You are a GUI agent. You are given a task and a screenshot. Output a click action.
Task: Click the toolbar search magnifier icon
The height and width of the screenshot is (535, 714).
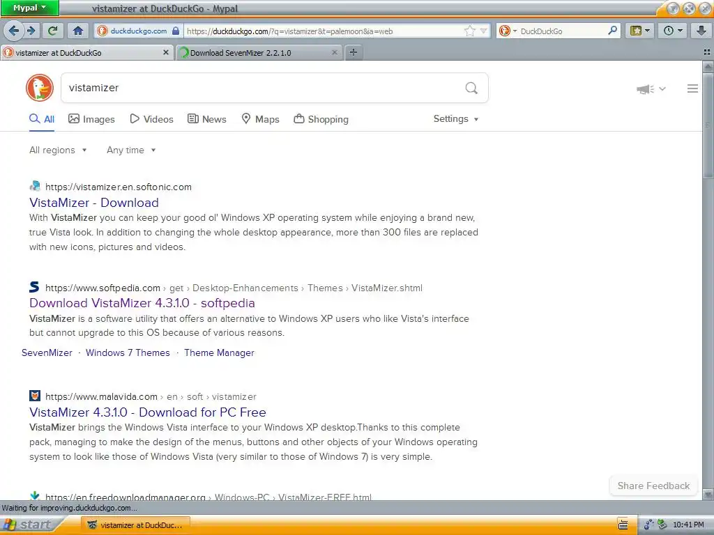point(612,31)
